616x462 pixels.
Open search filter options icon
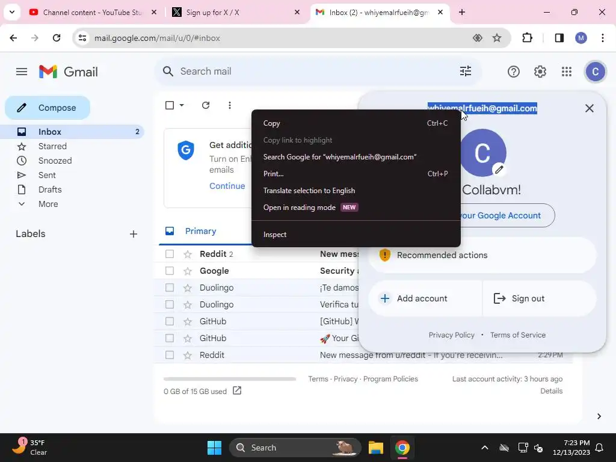pos(466,72)
